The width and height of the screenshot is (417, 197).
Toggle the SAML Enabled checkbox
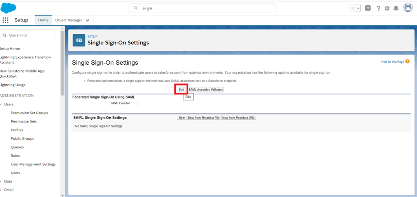coord(138,104)
